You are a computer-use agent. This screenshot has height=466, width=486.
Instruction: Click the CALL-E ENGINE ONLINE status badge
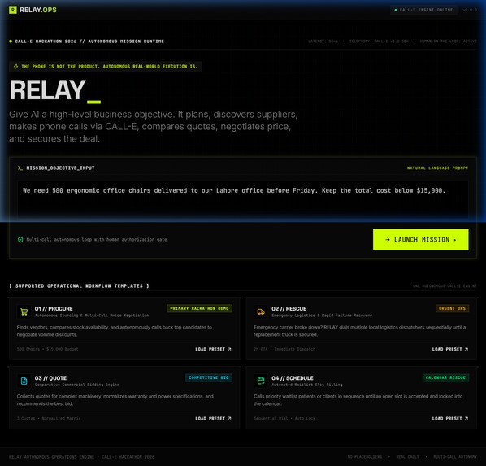tap(423, 10)
